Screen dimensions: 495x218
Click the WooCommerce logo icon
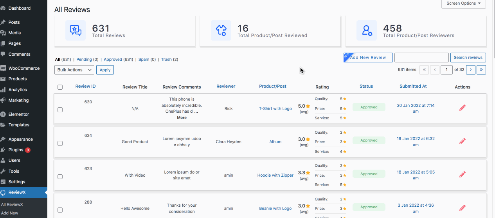point(3,68)
